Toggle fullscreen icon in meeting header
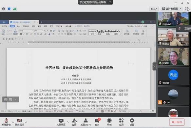Viewport: 191px width, 128px height. 186,9
